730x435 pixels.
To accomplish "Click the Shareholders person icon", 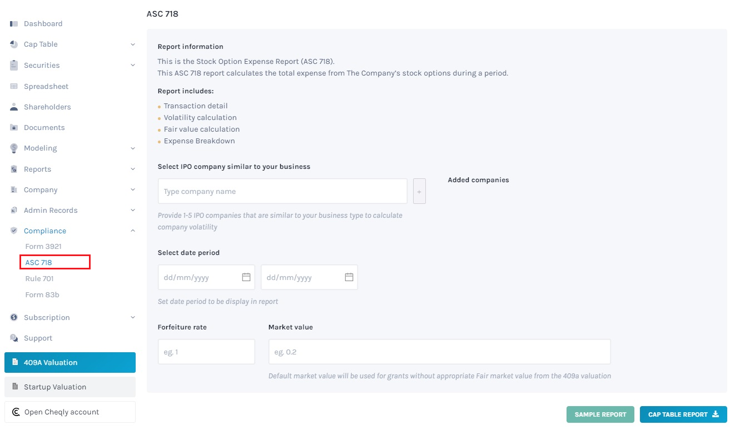I will 14,107.
